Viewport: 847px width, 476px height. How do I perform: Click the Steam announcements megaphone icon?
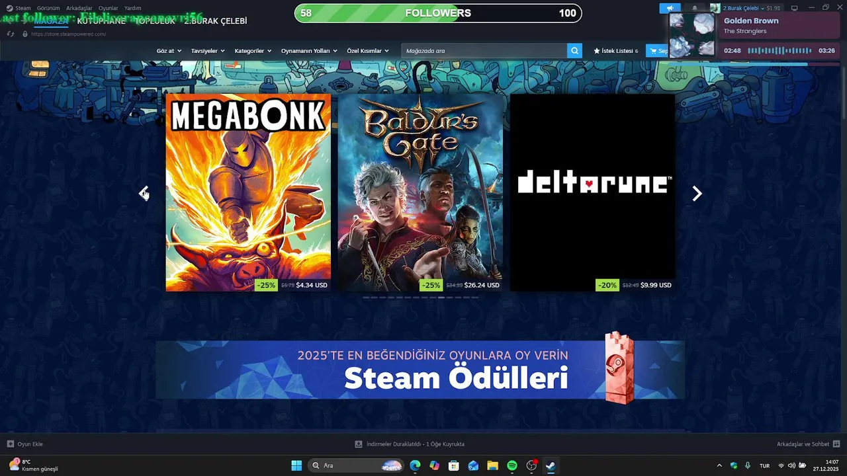pyautogui.click(x=670, y=8)
